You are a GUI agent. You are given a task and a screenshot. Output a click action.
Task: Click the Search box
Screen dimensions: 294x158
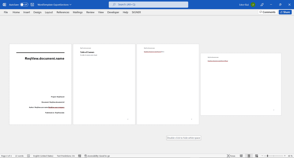(x=148, y=5)
